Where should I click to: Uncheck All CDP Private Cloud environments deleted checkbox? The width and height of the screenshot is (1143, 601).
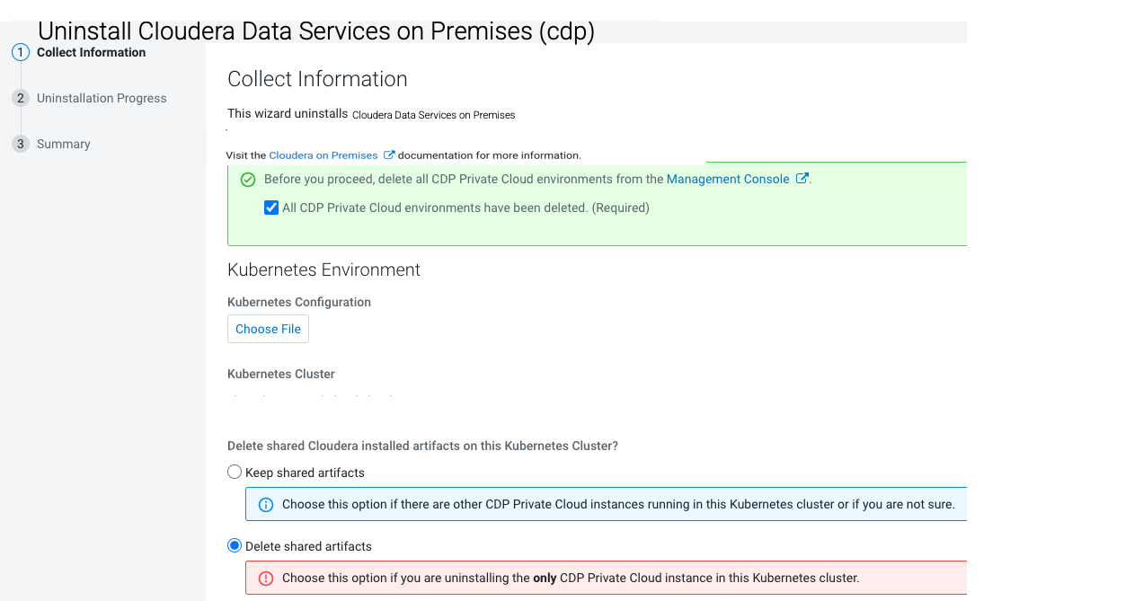point(271,208)
